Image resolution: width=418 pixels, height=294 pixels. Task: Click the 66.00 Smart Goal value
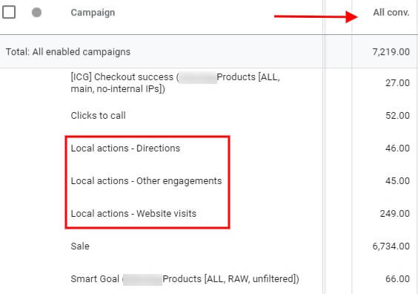click(x=397, y=279)
